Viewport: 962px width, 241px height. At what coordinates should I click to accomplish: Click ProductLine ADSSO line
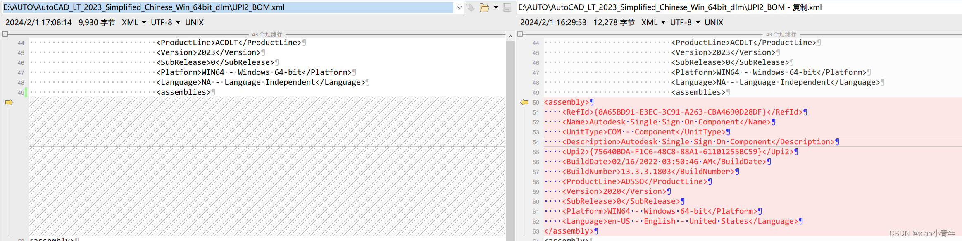635,181
